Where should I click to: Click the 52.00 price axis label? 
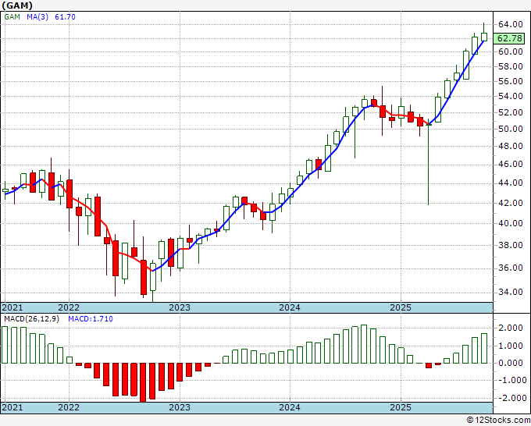pos(511,112)
